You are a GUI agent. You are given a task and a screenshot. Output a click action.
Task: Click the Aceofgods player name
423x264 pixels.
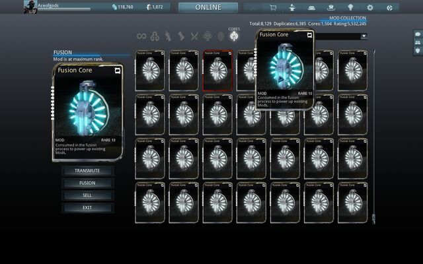pyautogui.click(x=48, y=5)
